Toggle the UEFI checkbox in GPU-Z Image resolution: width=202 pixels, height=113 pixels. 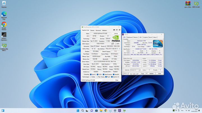116,44
